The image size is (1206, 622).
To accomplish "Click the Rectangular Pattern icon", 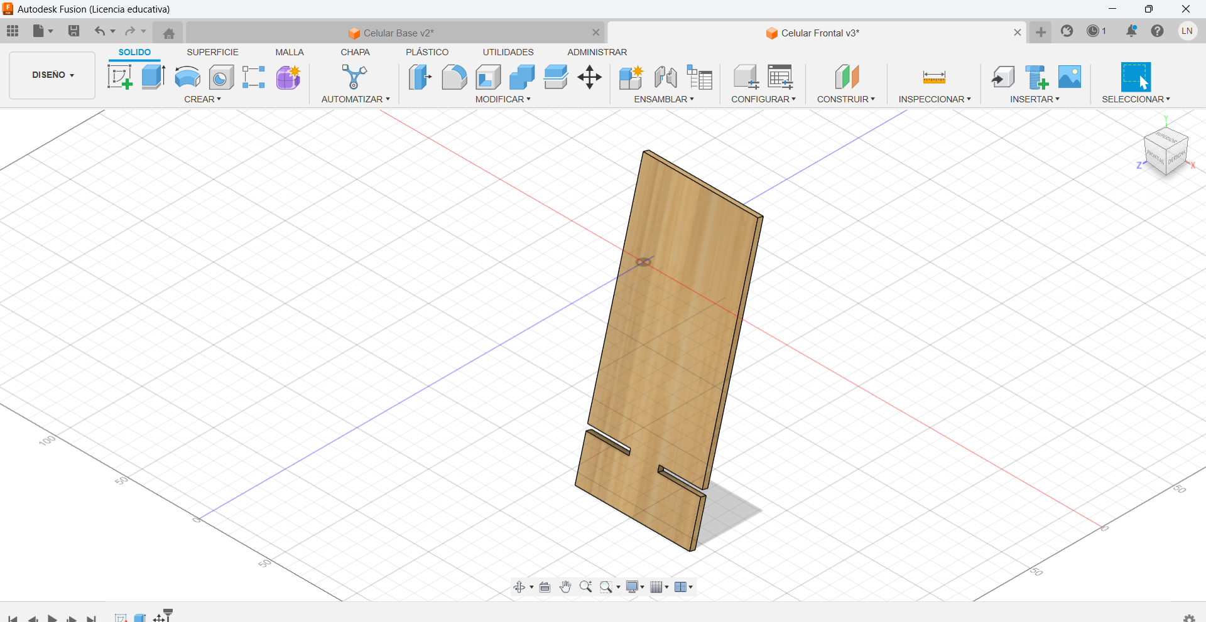I will tap(254, 77).
